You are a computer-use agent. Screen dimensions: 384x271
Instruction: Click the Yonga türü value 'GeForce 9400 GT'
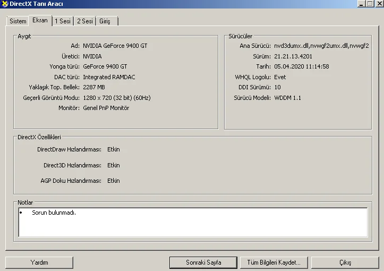tap(105, 66)
